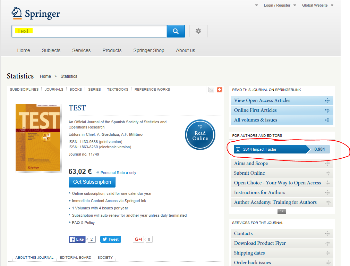The image size is (350, 266).
Task: Click the 63,02 € price text
Action: tap(80, 172)
